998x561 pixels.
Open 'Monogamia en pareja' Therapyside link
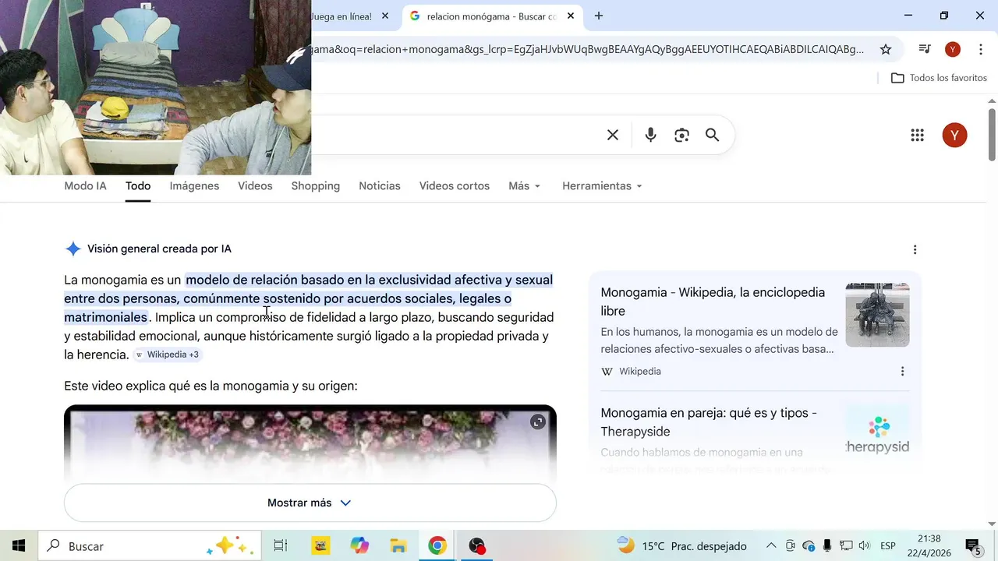709,422
